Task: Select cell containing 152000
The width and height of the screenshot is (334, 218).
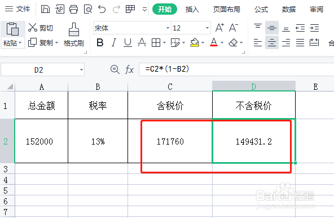Action: tap(41, 141)
